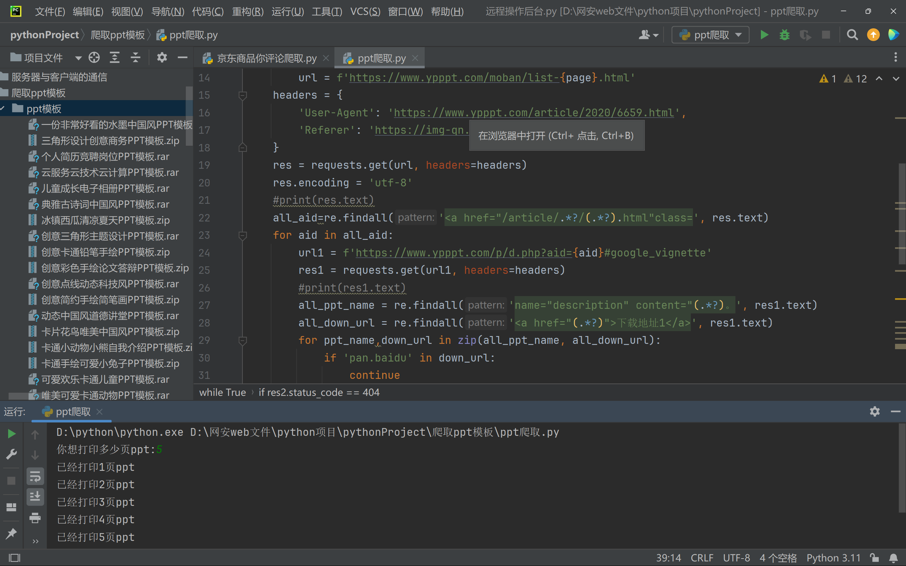The width and height of the screenshot is (906, 566).
Task: Open the 运行(U) menu
Action: tap(287, 11)
